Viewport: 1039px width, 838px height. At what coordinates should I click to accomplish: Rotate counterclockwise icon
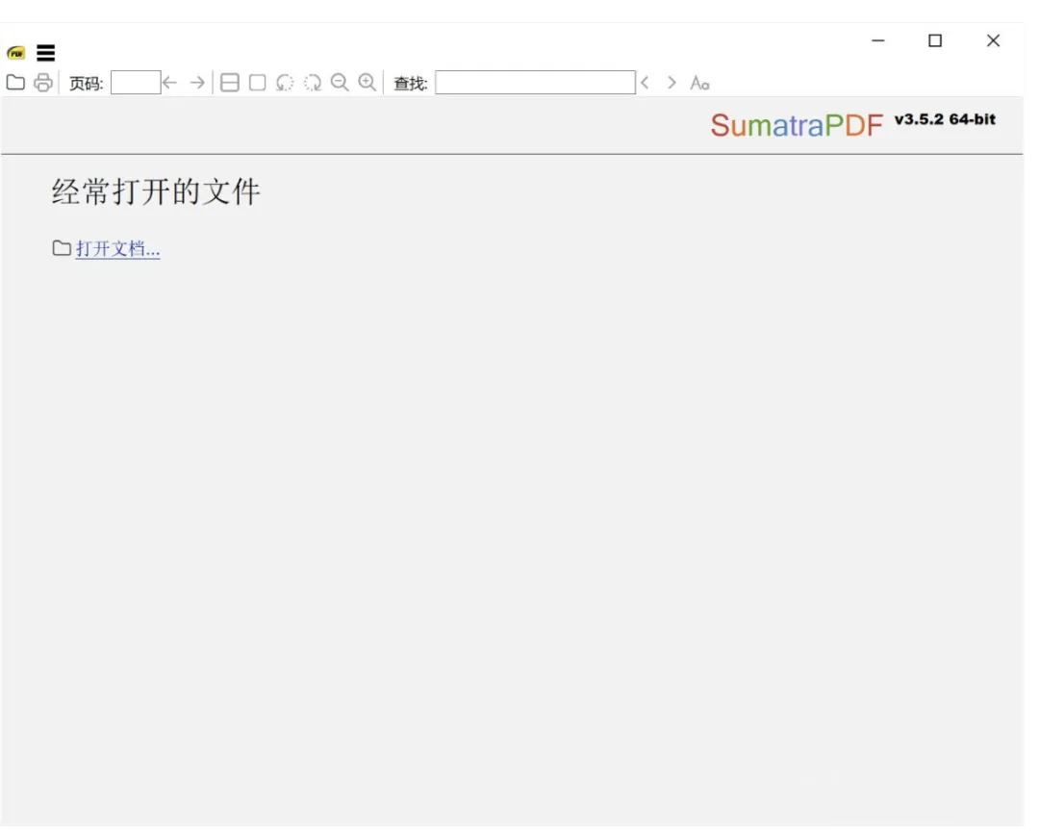point(285,83)
